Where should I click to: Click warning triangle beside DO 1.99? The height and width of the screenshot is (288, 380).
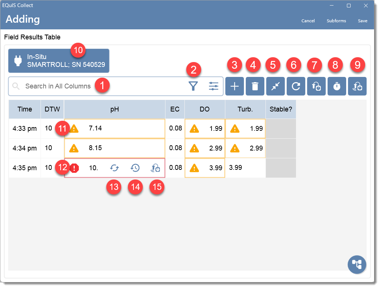[194, 128]
